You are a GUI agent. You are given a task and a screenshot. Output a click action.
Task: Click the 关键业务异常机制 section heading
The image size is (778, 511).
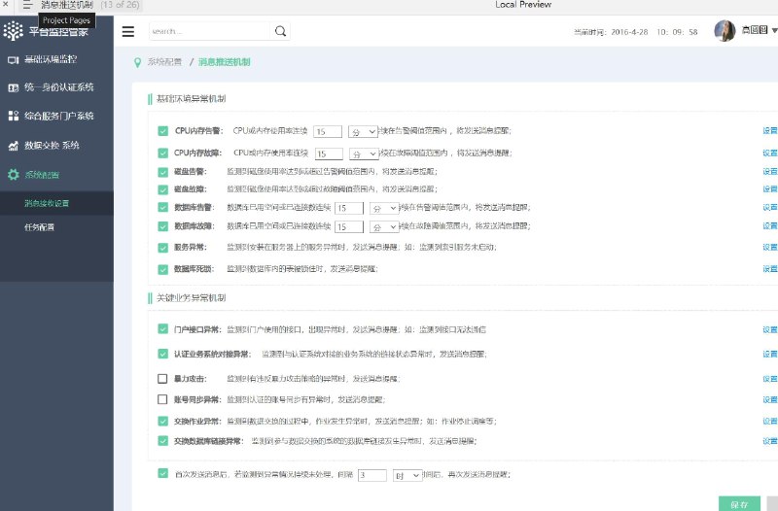191,298
